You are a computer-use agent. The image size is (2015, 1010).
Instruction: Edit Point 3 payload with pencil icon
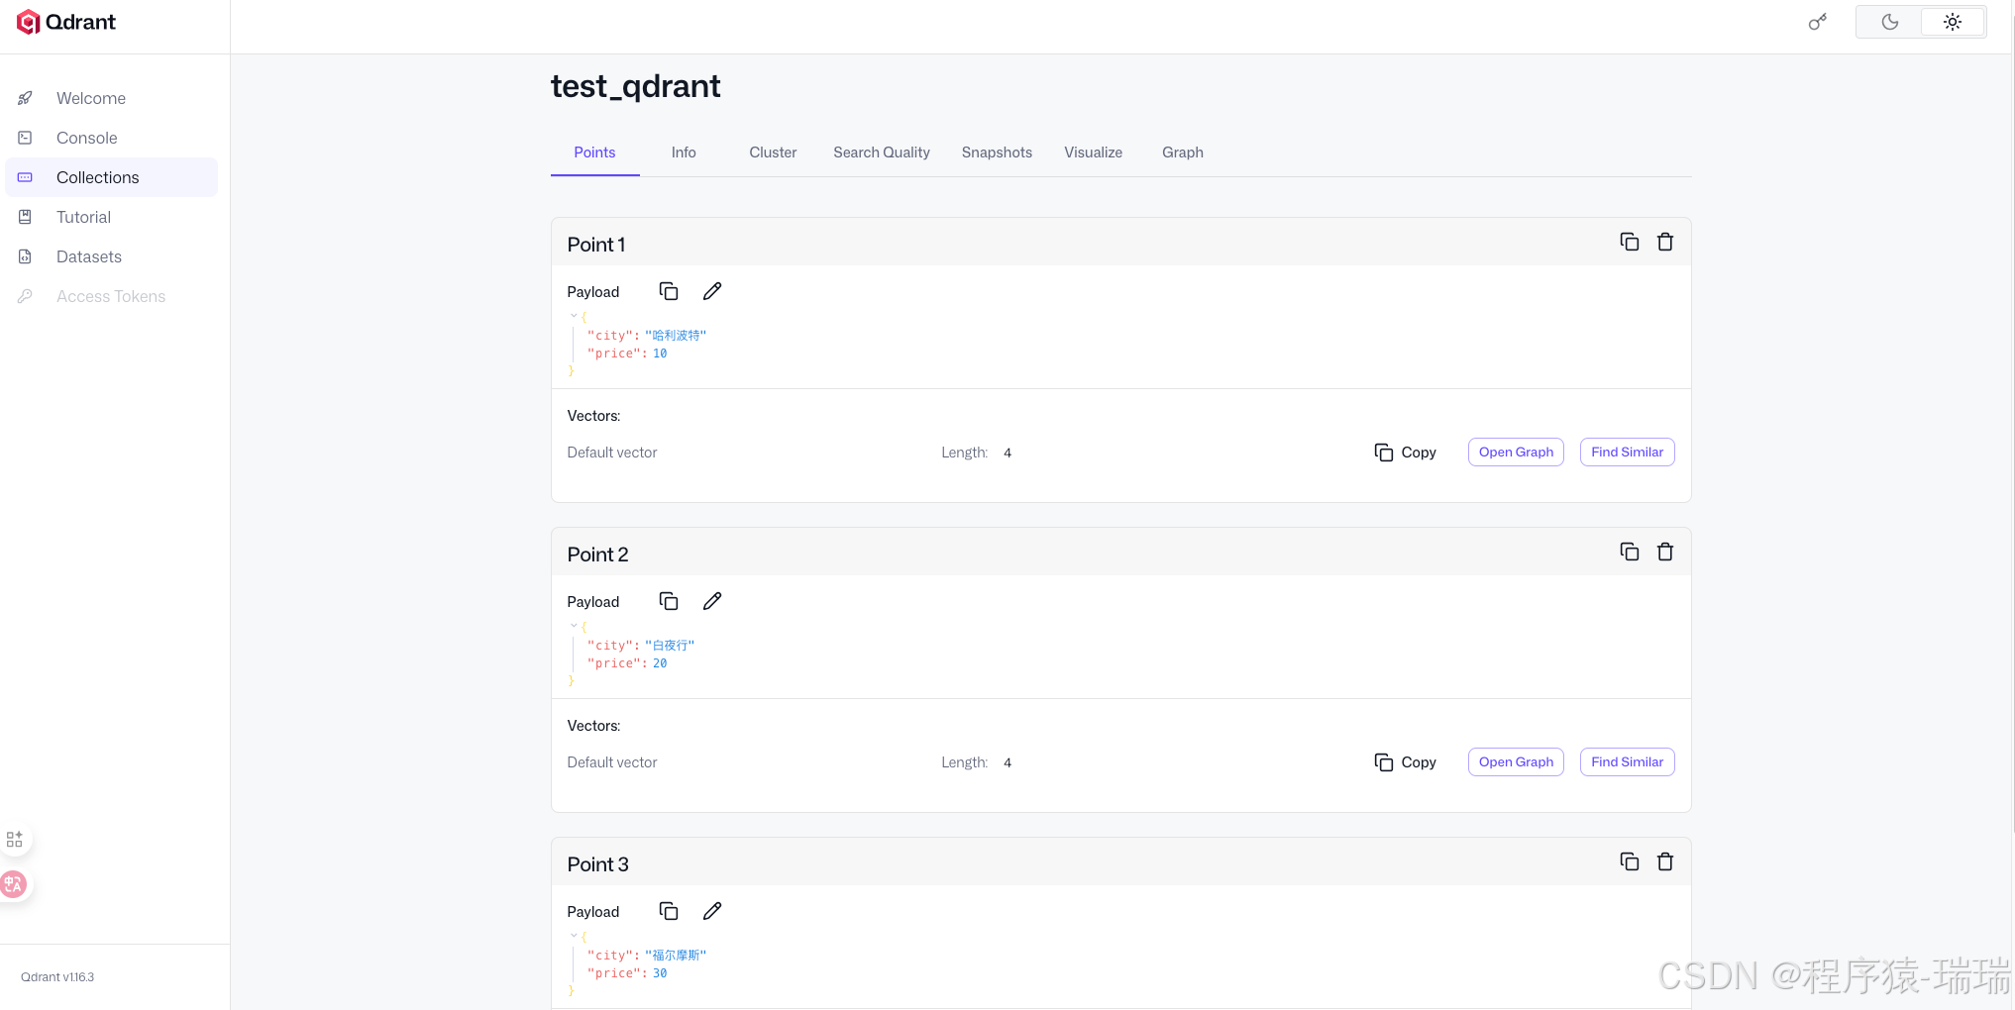point(712,911)
